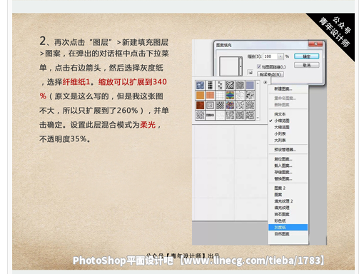Image resolution: width=364 pixels, height=274 pixels.
Task: Pick the solid lavender pattern swatch
Action: pos(250,86)
